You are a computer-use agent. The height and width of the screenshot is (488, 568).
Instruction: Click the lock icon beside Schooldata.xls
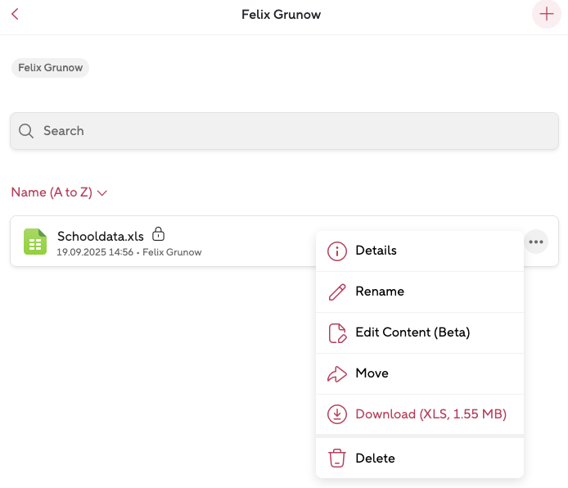(159, 234)
